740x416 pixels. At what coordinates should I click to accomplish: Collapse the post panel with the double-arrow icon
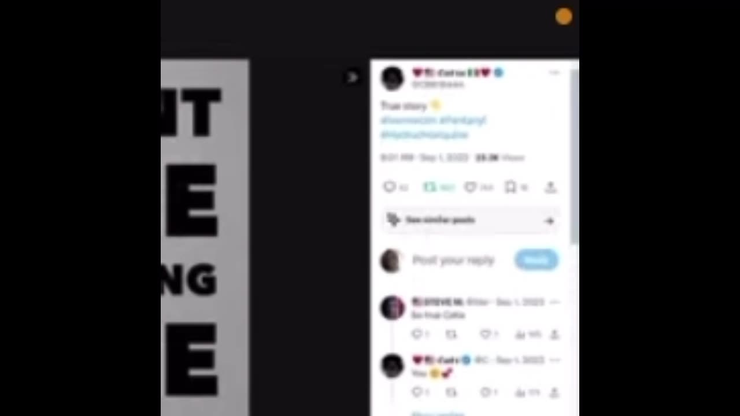pyautogui.click(x=352, y=77)
